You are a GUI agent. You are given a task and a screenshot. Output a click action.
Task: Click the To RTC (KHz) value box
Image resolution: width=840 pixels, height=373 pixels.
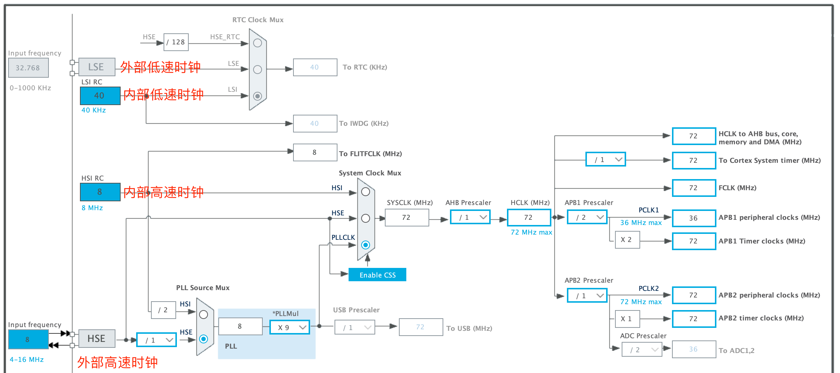point(315,67)
